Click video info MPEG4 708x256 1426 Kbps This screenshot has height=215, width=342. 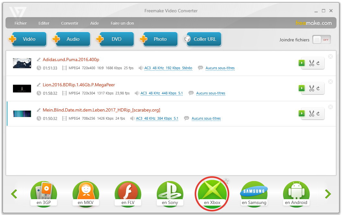[x=97, y=119]
